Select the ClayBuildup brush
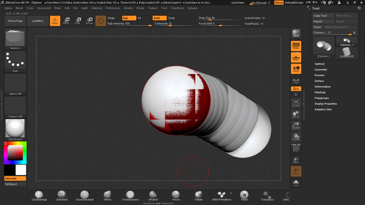This screenshot has width=365, height=205. (x=39, y=195)
